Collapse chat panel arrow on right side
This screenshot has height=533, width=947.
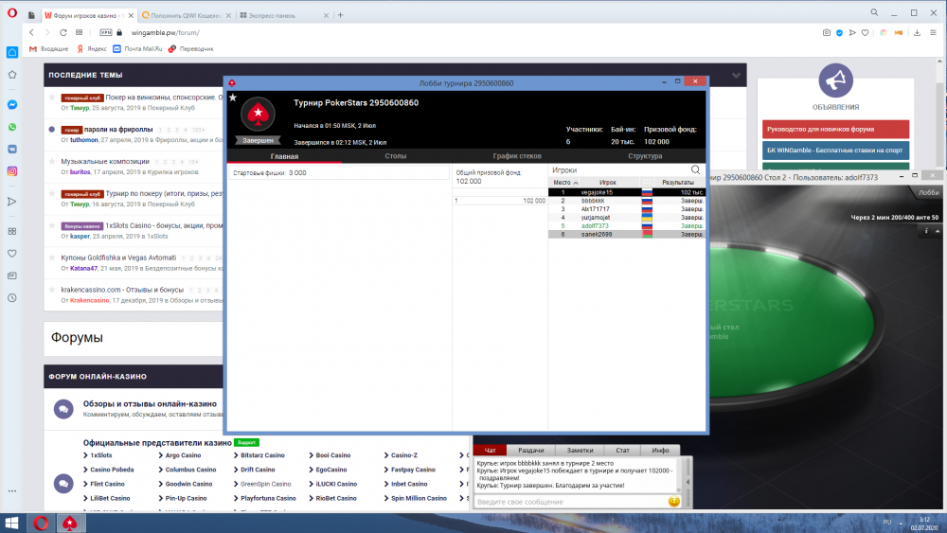[688, 482]
